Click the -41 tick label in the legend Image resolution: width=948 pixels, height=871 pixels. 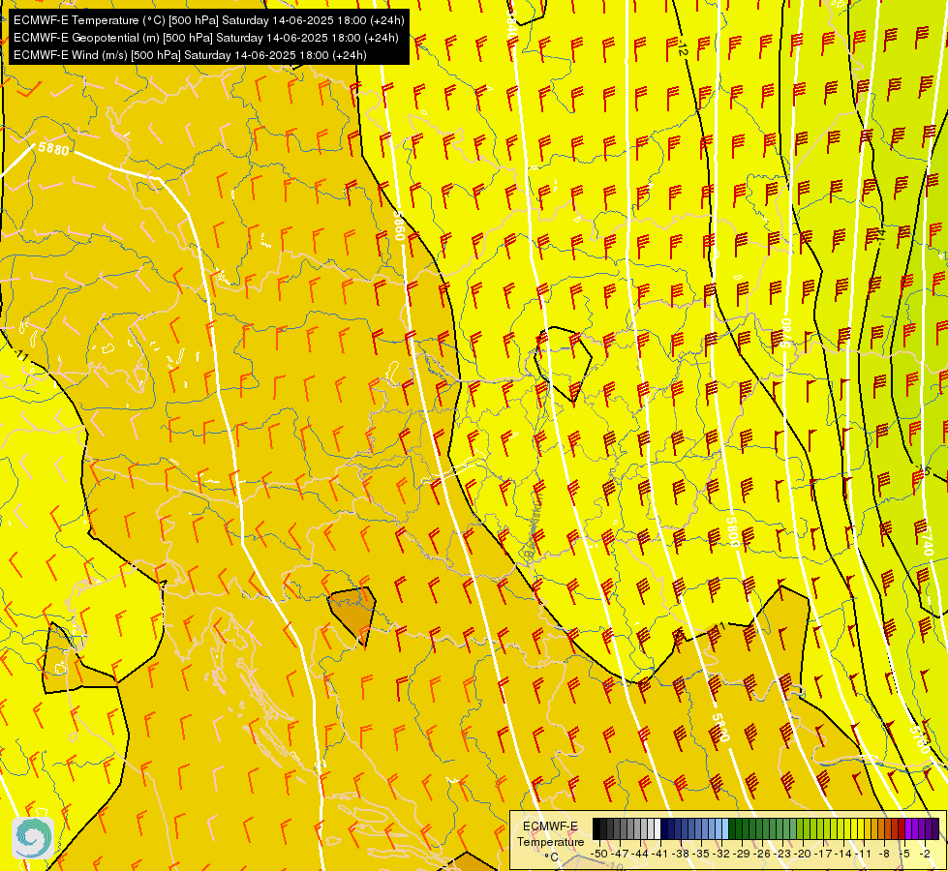[x=659, y=854]
